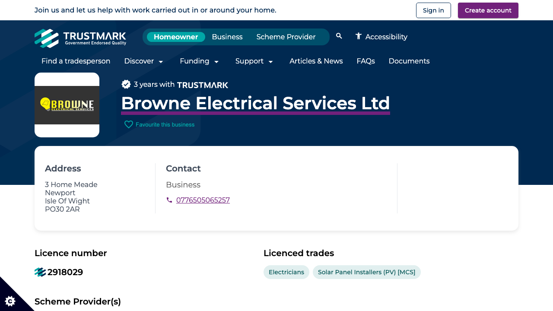Click the TRUSTMARK wordmark in the header banner

pyautogui.click(x=202, y=85)
